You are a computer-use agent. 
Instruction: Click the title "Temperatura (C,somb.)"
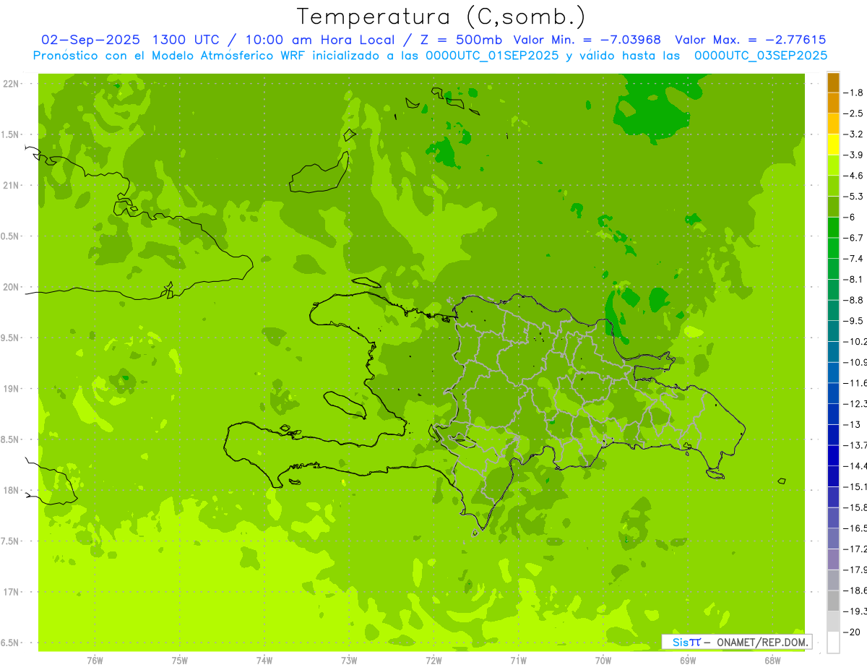441,17
